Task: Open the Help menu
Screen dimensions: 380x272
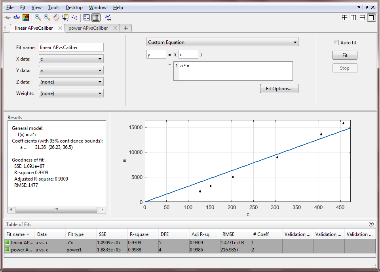Action: coord(118,8)
